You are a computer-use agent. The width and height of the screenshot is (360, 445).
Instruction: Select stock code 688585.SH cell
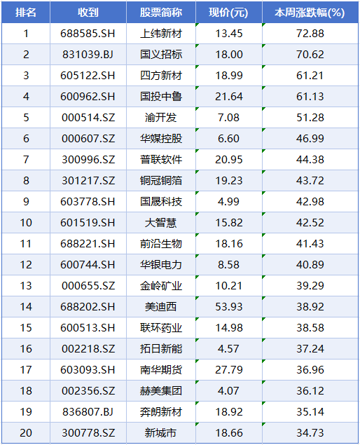[88, 34]
